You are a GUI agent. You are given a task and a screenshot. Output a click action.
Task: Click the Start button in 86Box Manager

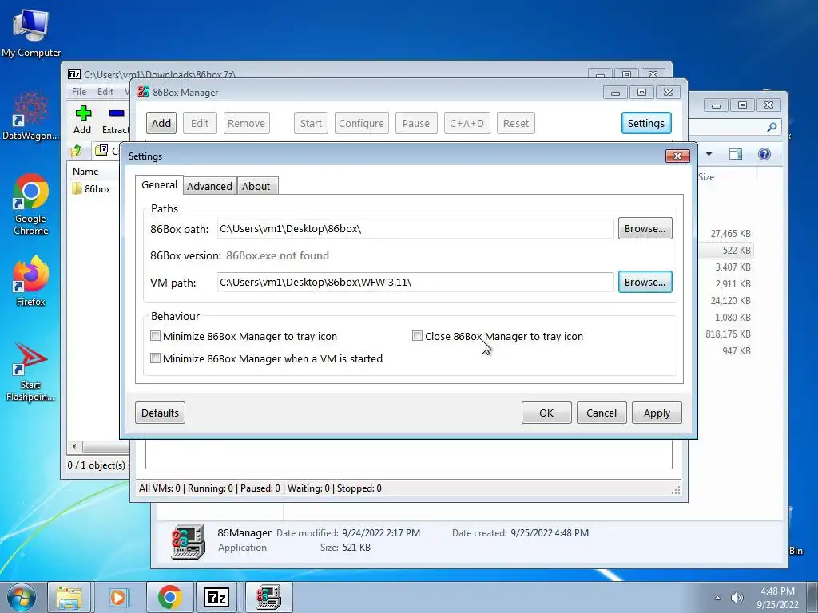(311, 123)
